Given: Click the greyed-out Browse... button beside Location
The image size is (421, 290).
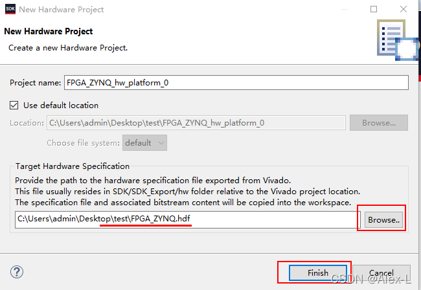Looking at the screenshot, I should pyautogui.click(x=379, y=123).
